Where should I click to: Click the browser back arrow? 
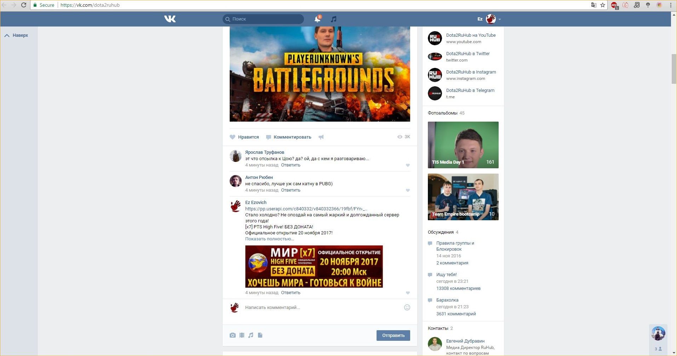point(4,5)
